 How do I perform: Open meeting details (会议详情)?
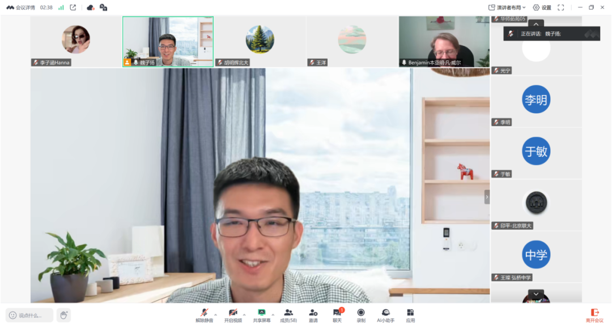click(21, 7)
